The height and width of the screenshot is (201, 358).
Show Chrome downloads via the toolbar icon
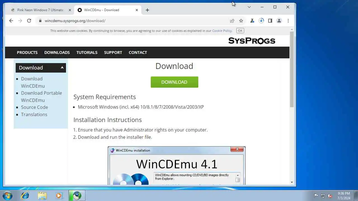(261, 21)
